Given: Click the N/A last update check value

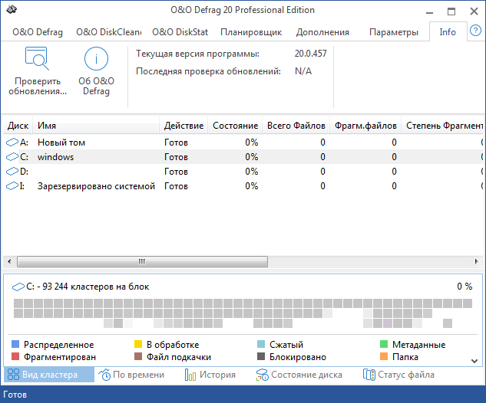Looking at the screenshot, I should (x=303, y=71).
